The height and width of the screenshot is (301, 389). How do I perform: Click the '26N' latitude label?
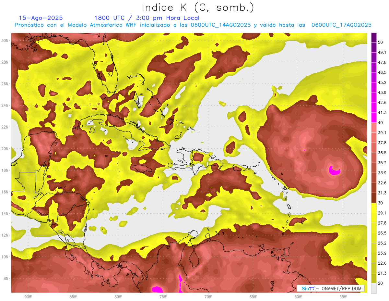click(x=5, y=84)
